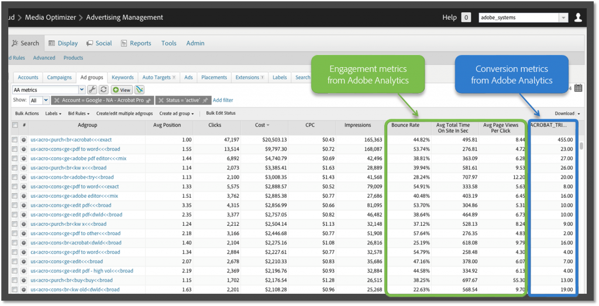This screenshot has height=306, width=599.
Task: Remove the Account = Google filter
Action: point(57,100)
